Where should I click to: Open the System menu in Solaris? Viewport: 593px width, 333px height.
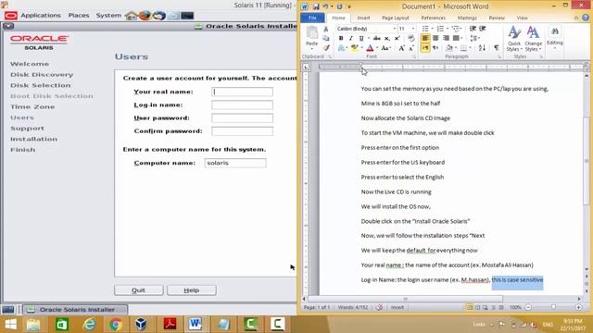click(108, 16)
